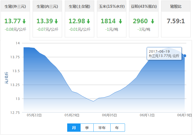This screenshot has height=136, width=193.
Task: Switch to the 生猪(内三元) tab
Action: coord(47,6)
